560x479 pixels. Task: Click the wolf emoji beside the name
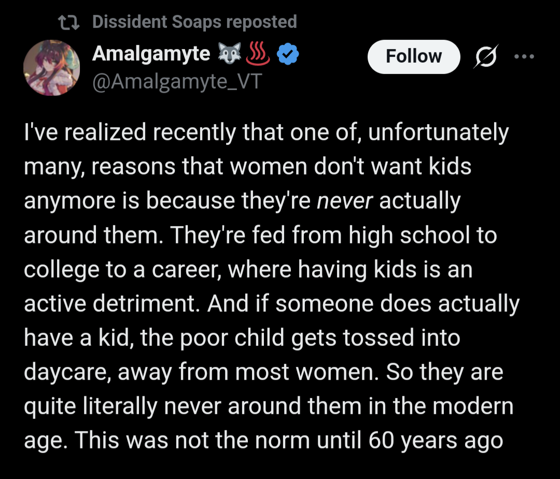point(229,54)
